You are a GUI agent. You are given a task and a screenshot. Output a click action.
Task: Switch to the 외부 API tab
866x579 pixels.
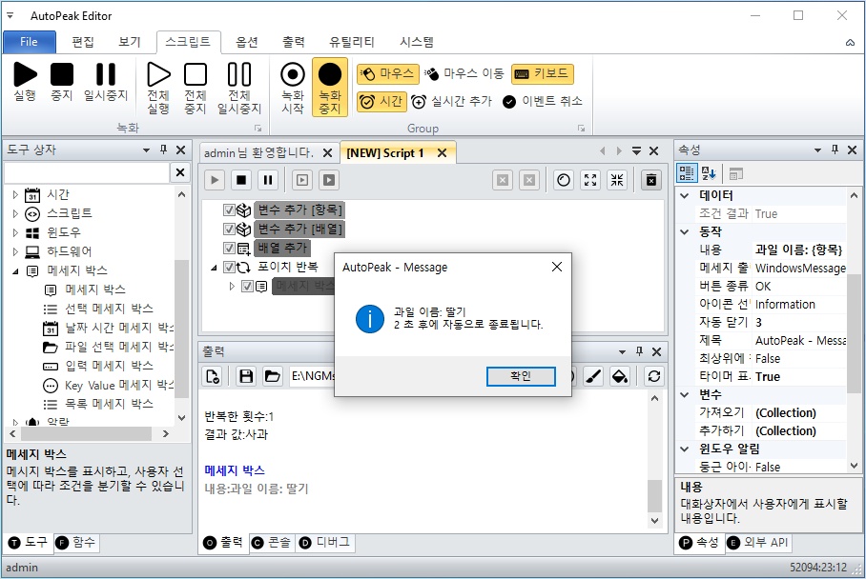click(x=758, y=543)
